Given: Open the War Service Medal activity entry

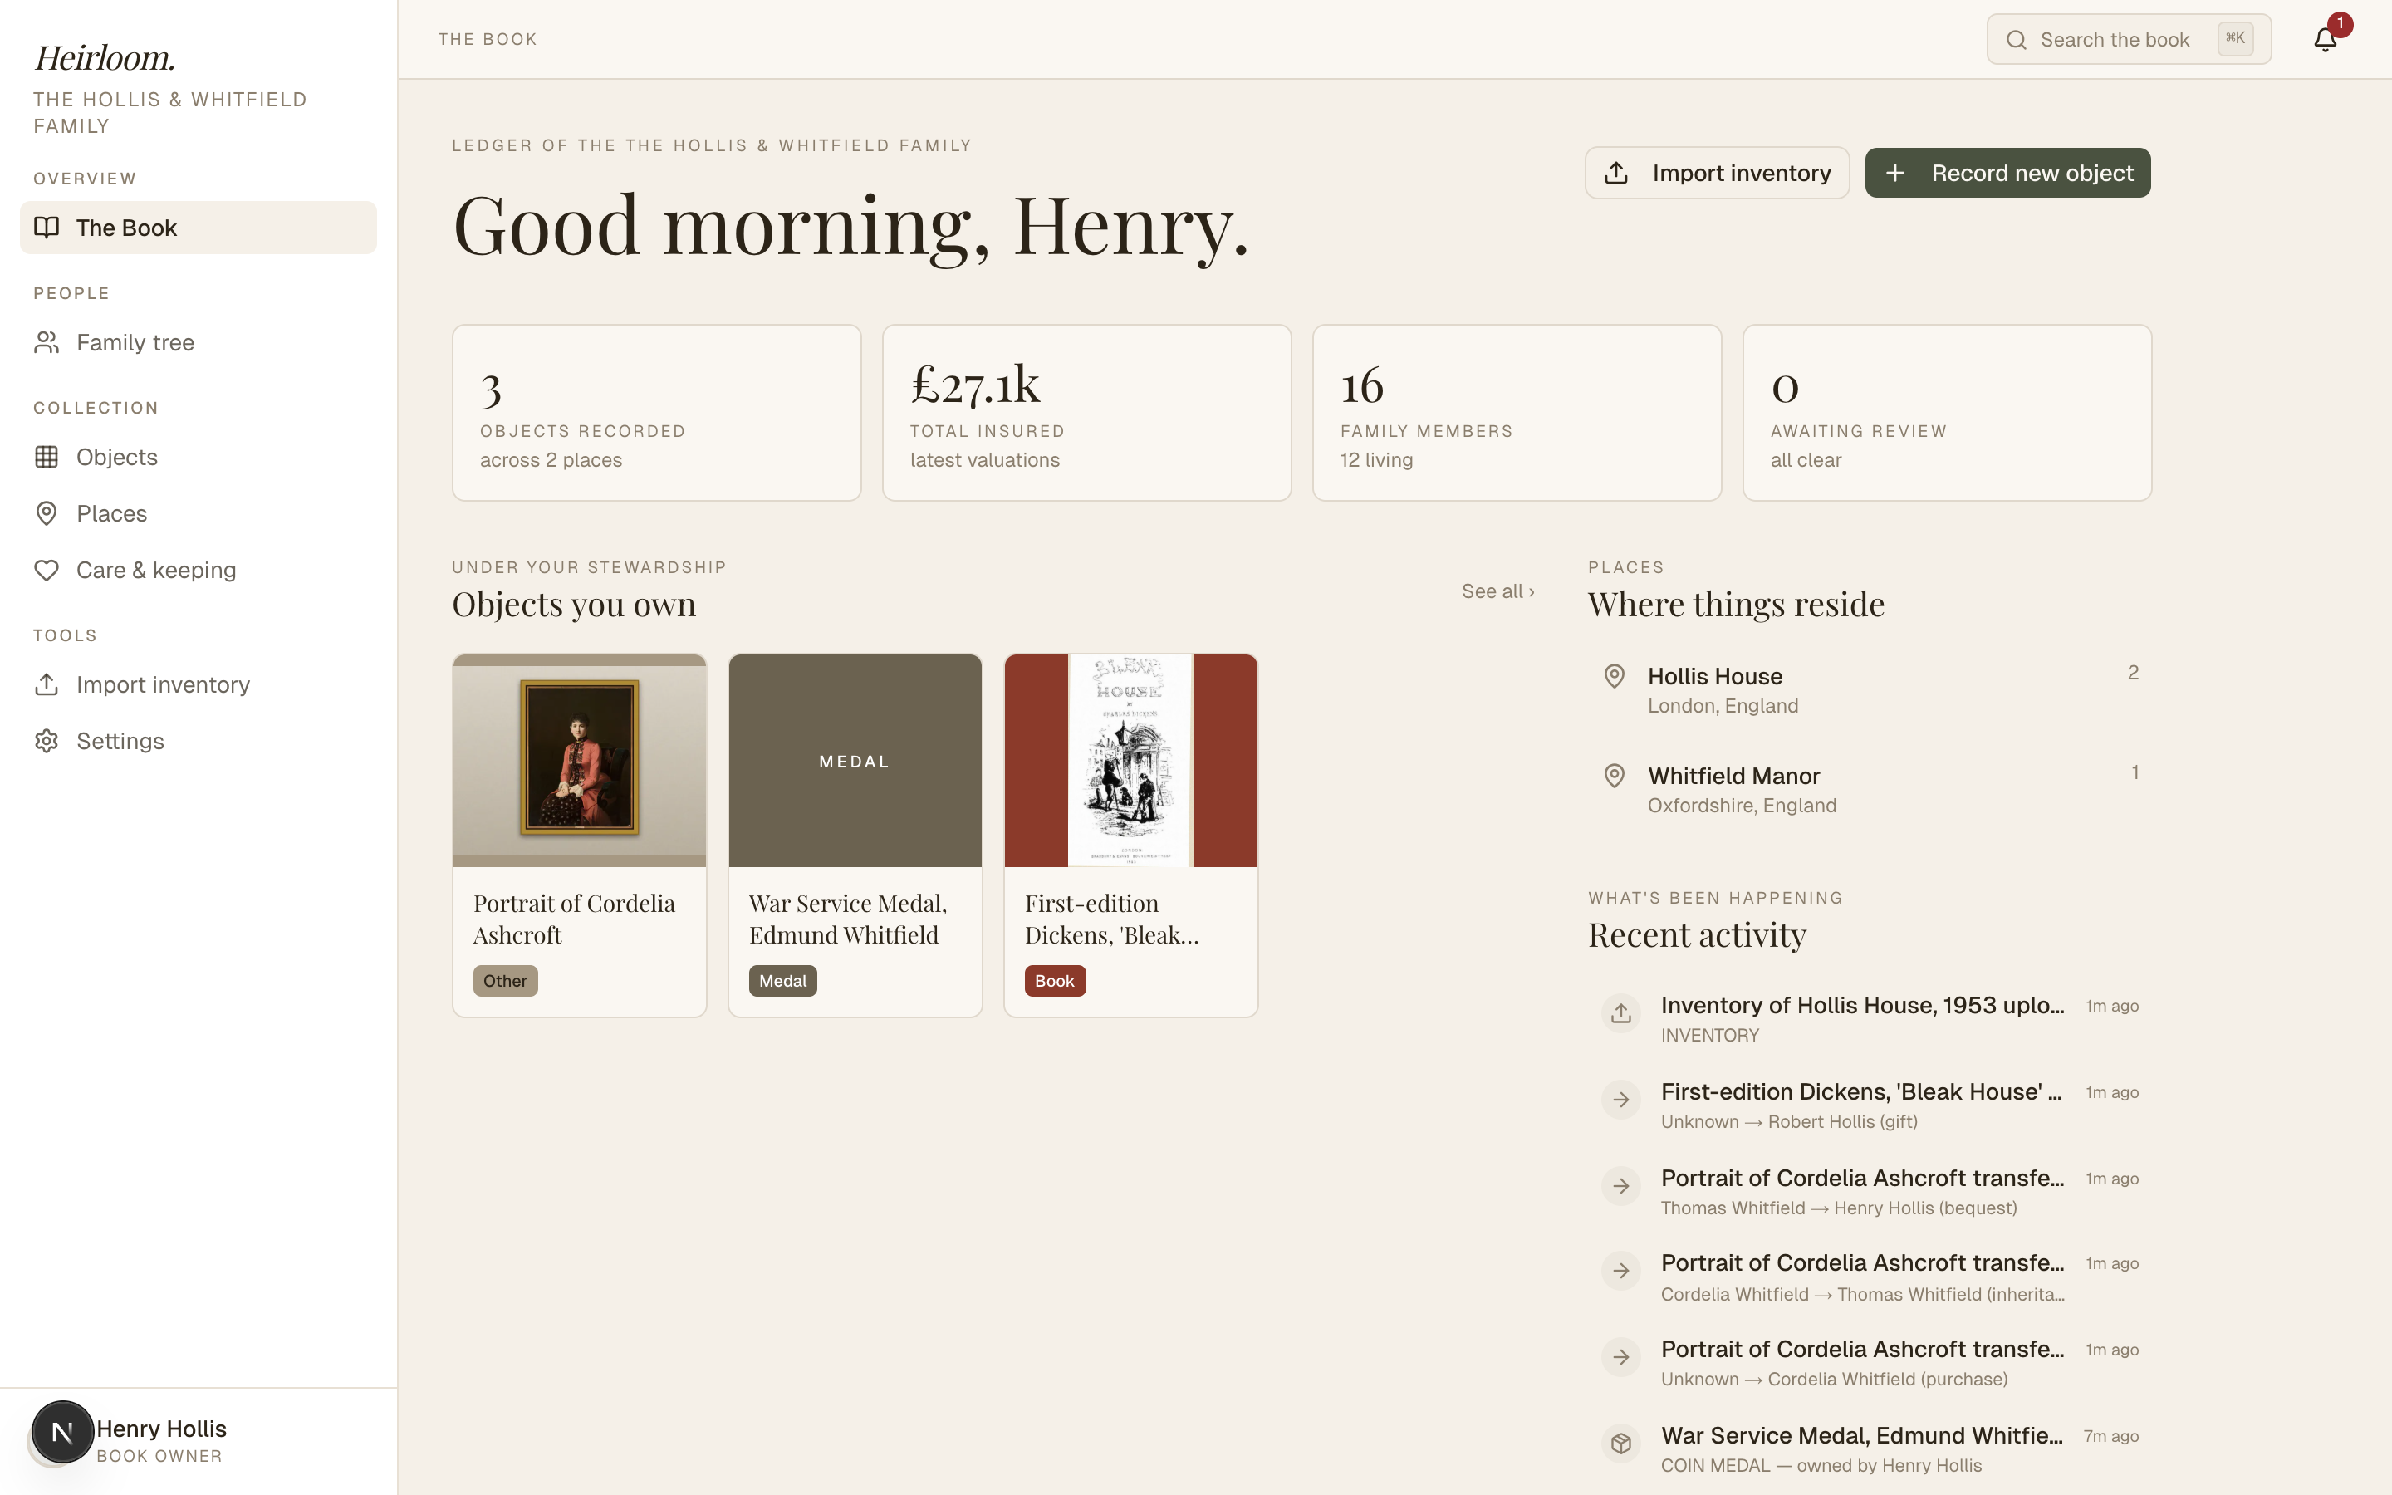Looking at the screenshot, I should click(1870, 1449).
